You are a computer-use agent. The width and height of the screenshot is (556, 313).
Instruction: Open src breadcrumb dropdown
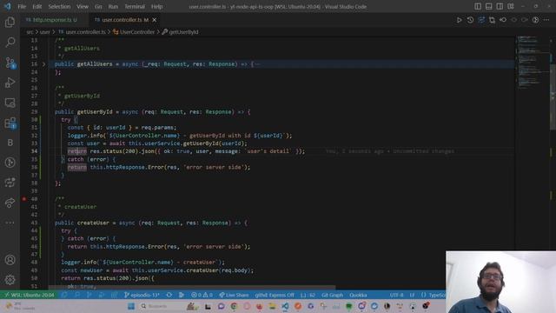click(30, 32)
